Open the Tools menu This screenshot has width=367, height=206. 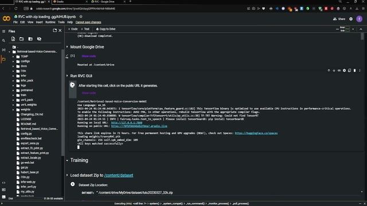point(61,22)
